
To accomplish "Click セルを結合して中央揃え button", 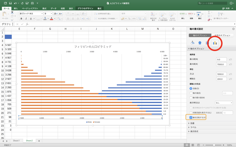I will pyautogui.click(x=106, y=19).
